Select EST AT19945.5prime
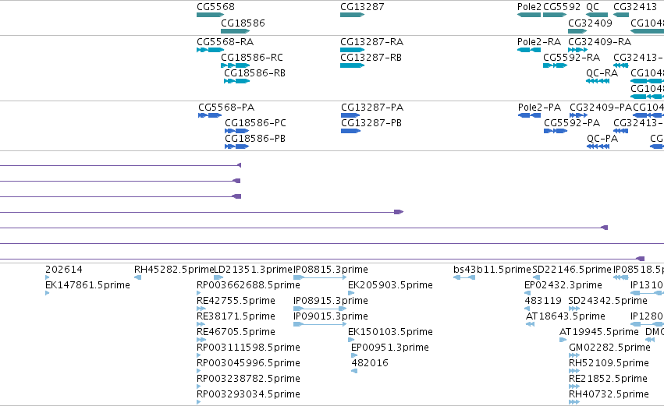The image size is (664, 406). pyautogui.click(x=598, y=332)
